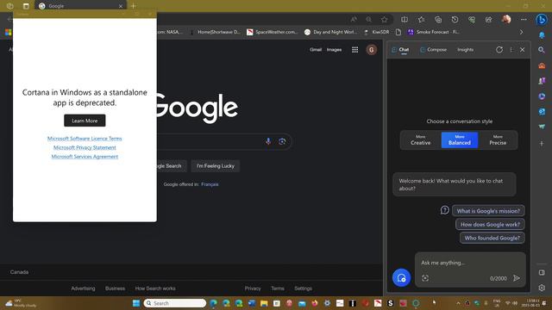
Task: Click the zoom icon in address bar
Action: pos(368,19)
